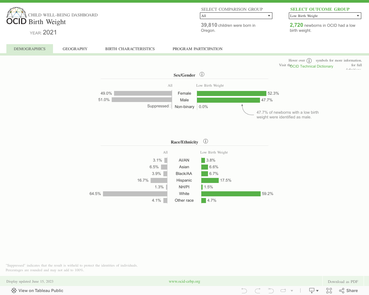Click the Tableau redo icon

pos(258,291)
